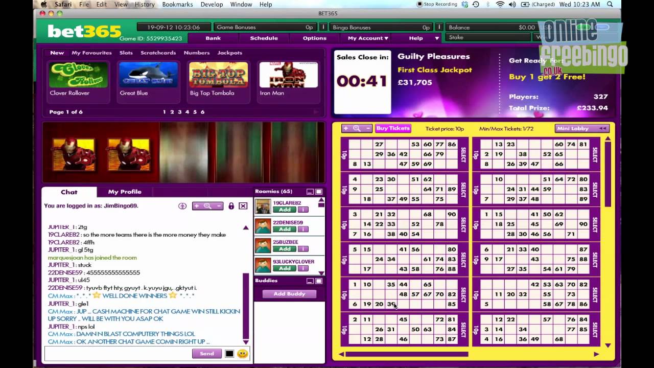Open the My Account dropdown
654x368 pixels.
point(368,38)
